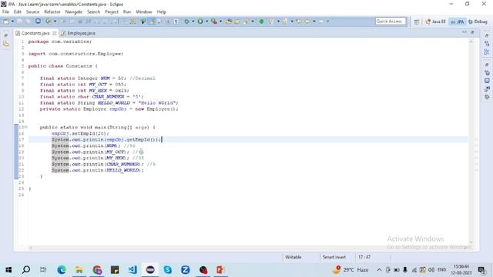Image resolution: width=493 pixels, height=277 pixels.
Task: Restore the upper right sidebar view stack
Action: point(487,35)
